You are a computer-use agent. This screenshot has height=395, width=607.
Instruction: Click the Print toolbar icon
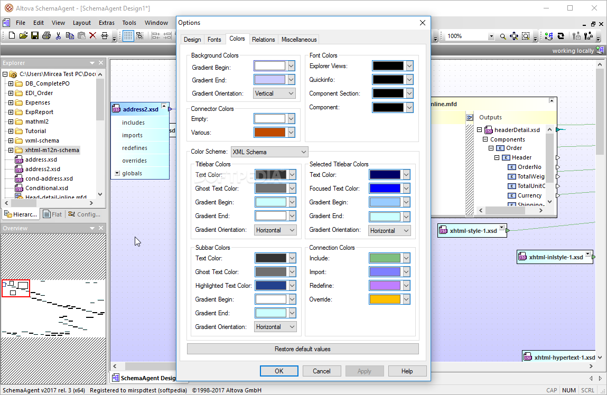pos(46,36)
